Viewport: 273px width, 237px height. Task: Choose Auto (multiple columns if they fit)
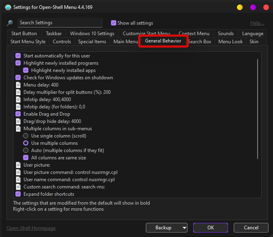point(26,151)
